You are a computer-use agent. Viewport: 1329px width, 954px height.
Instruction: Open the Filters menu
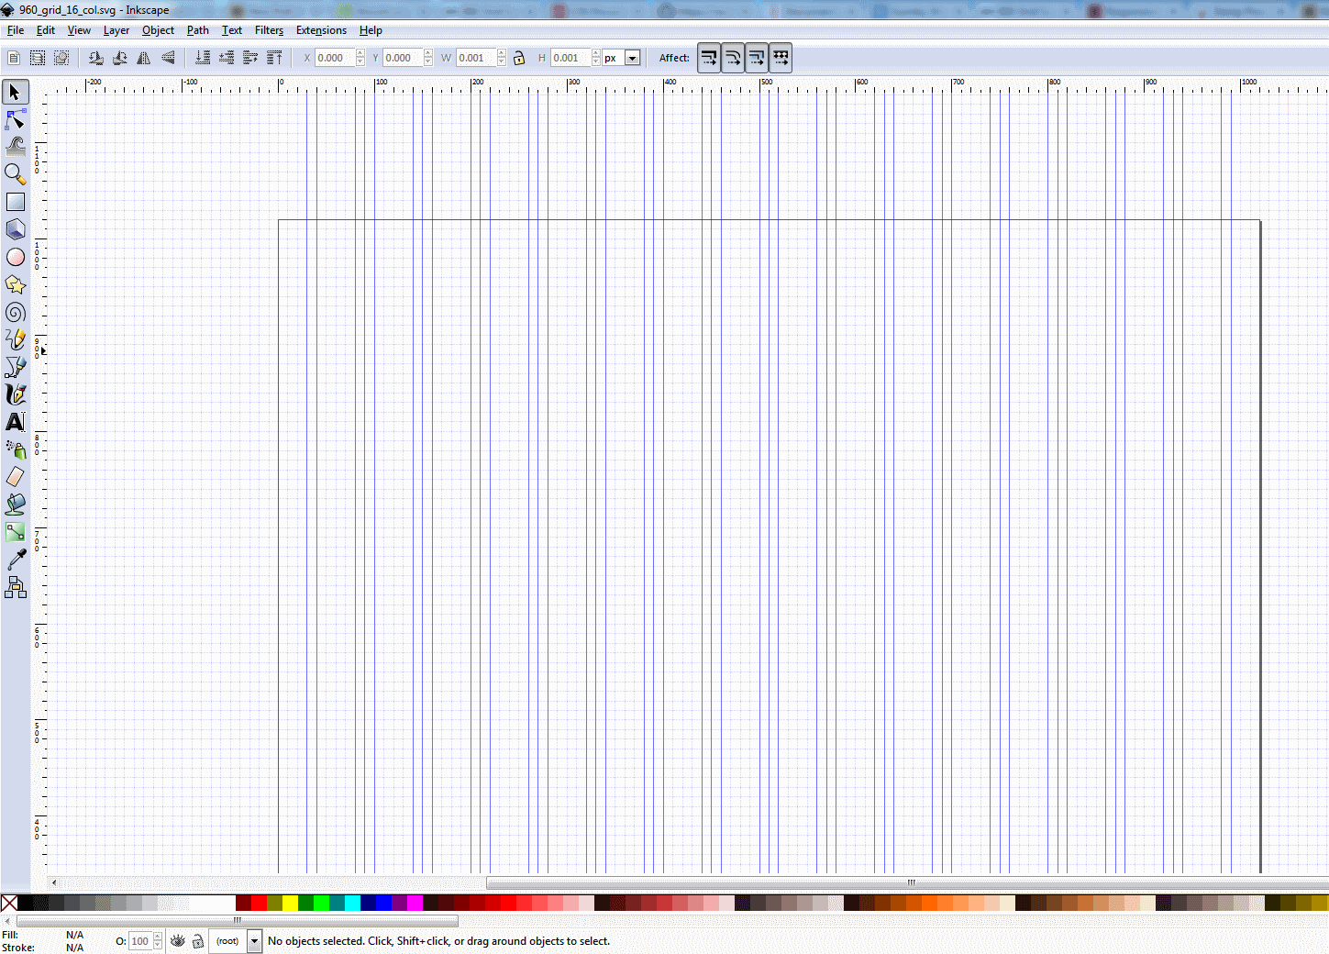[269, 30]
